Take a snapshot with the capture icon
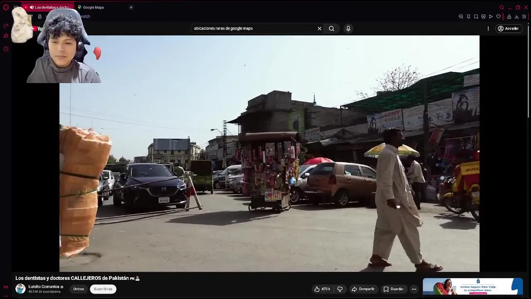Image resolution: width=531 pixels, height=299 pixels. tap(476, 17)
